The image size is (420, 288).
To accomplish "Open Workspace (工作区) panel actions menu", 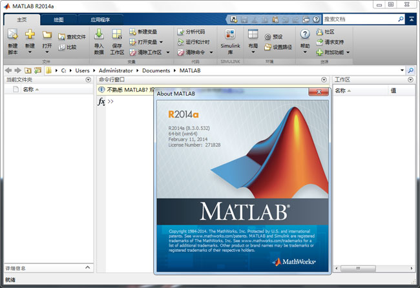I will coord(410,80).
